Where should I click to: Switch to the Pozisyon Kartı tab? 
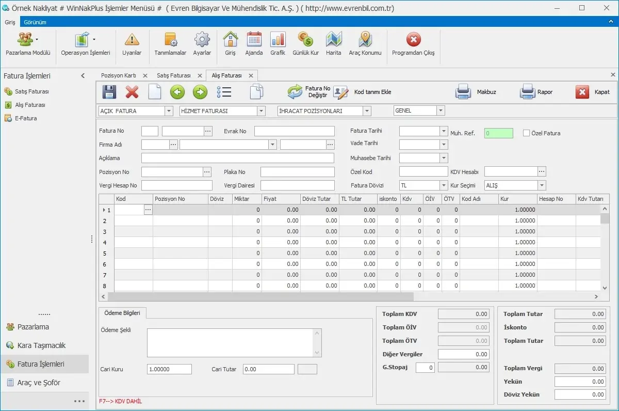[118, 75]
